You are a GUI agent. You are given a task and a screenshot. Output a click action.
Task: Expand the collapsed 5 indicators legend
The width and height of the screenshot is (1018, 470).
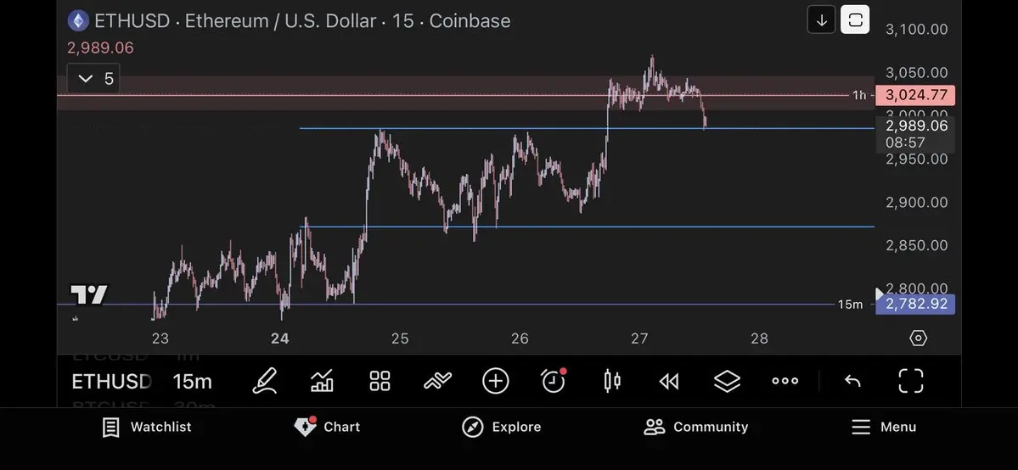94,79
